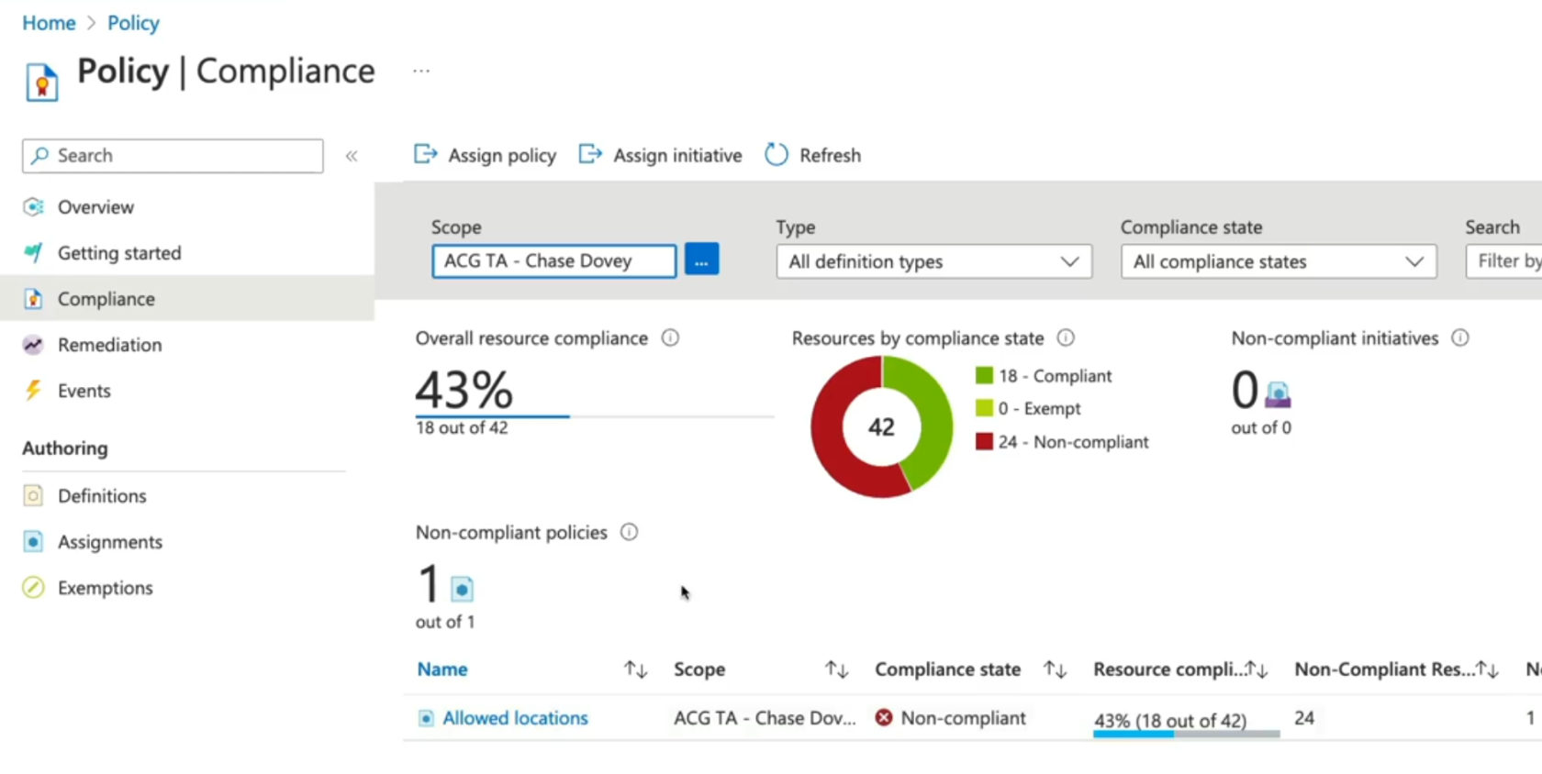
Task: Click info icon next to Non-compliant policies
Action: point(629,533)
